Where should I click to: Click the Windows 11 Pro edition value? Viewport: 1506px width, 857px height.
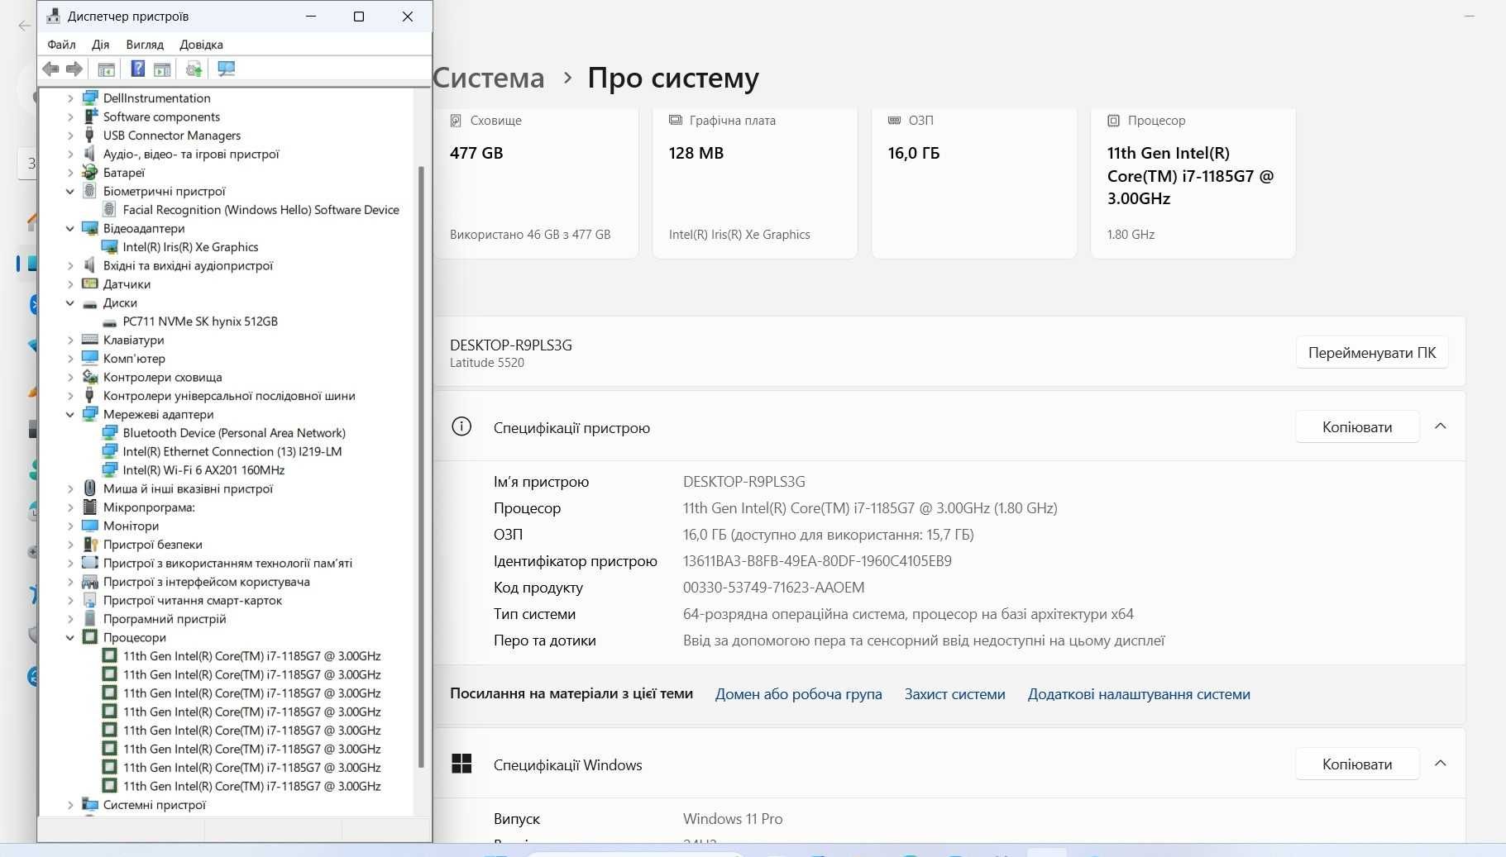(x=733, y=819)
